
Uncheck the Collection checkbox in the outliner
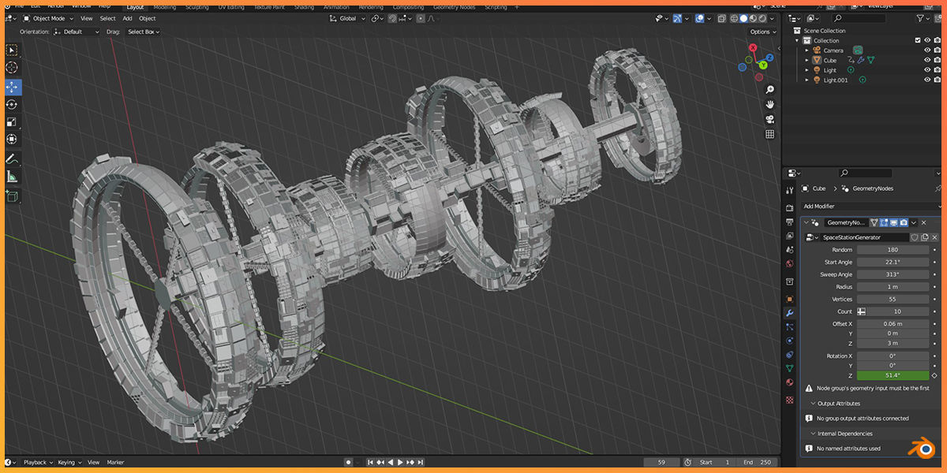(x=918, y=40)
